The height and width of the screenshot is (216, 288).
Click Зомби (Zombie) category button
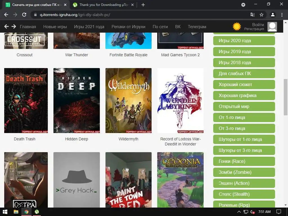tap(244, 172)
